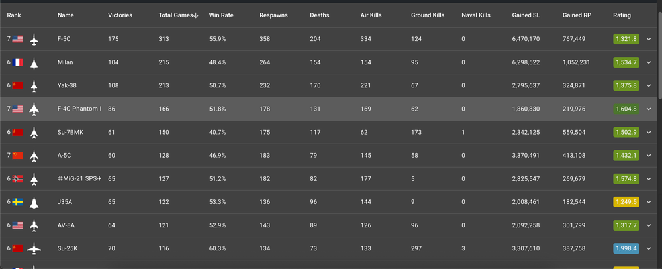The height and width of the screenshot is (269, 662).
Task: Click the Swedish flag next to J35A
Action: click(17, 202)
